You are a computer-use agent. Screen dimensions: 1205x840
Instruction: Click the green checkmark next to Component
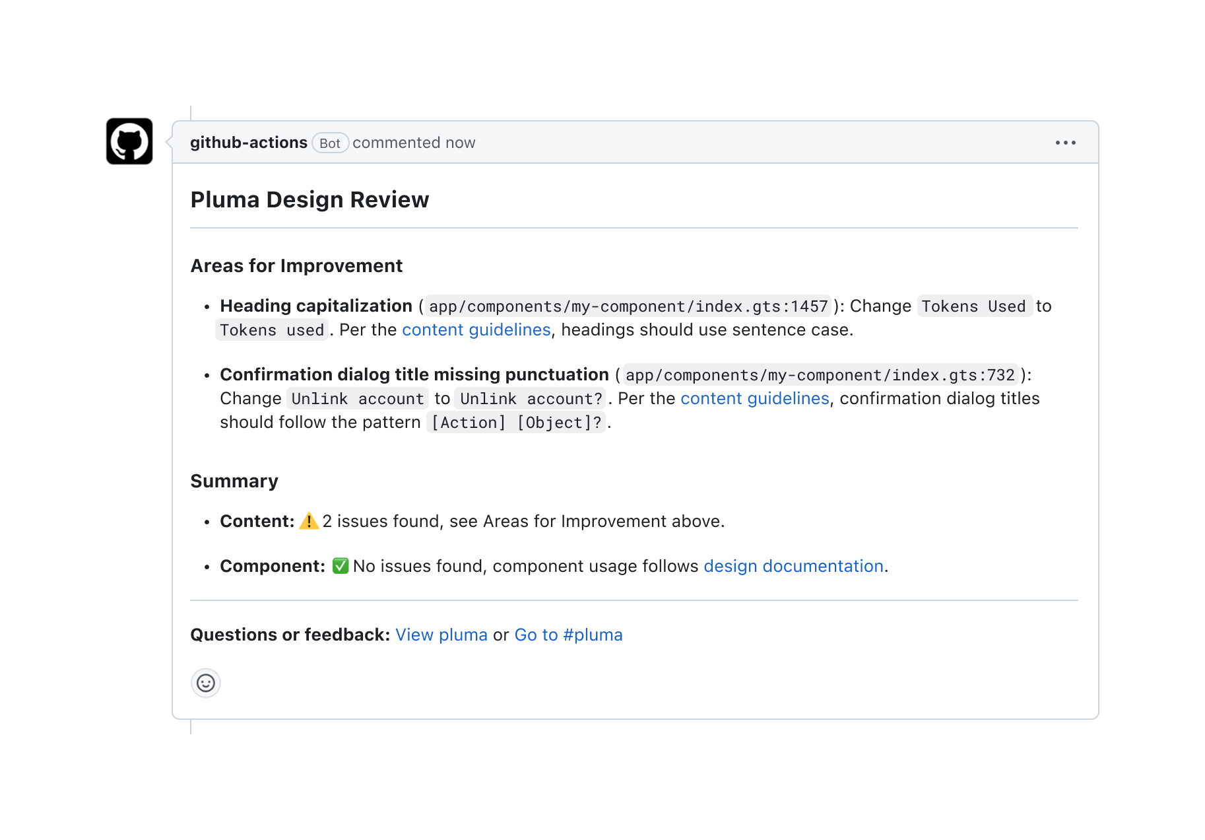pyautogui.click(x=340, y=566)
